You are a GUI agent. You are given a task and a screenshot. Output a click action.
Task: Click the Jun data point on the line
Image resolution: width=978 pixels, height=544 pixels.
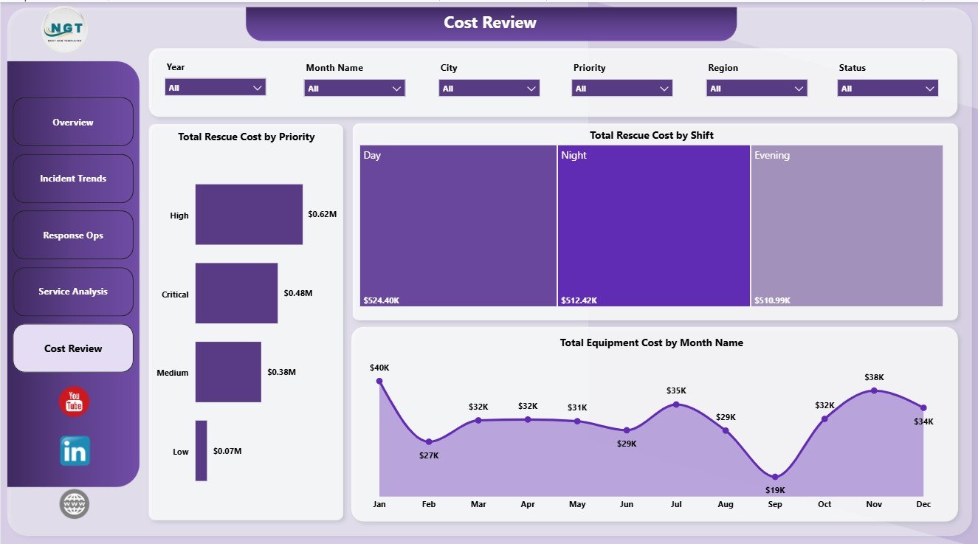627,430
